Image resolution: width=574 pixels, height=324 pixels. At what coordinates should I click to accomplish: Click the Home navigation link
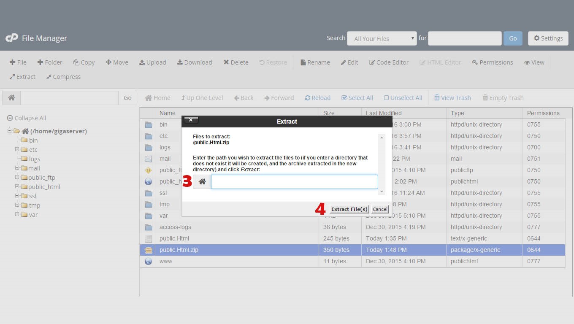158,98
